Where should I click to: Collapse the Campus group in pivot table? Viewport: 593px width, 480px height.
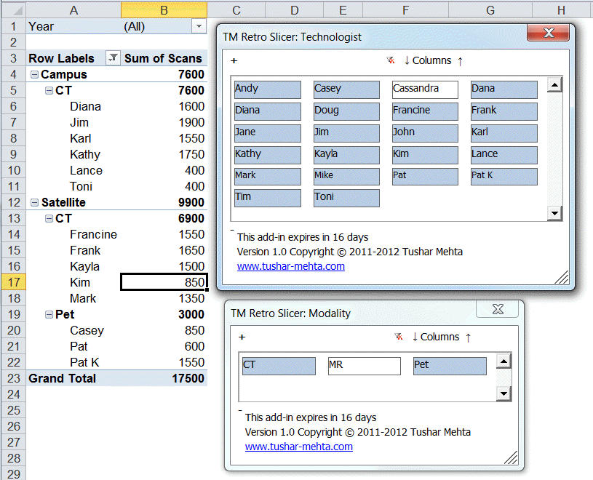(34, 74)
